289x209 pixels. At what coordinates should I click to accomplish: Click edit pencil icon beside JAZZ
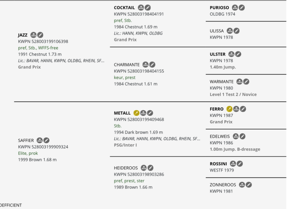(40, 35)
